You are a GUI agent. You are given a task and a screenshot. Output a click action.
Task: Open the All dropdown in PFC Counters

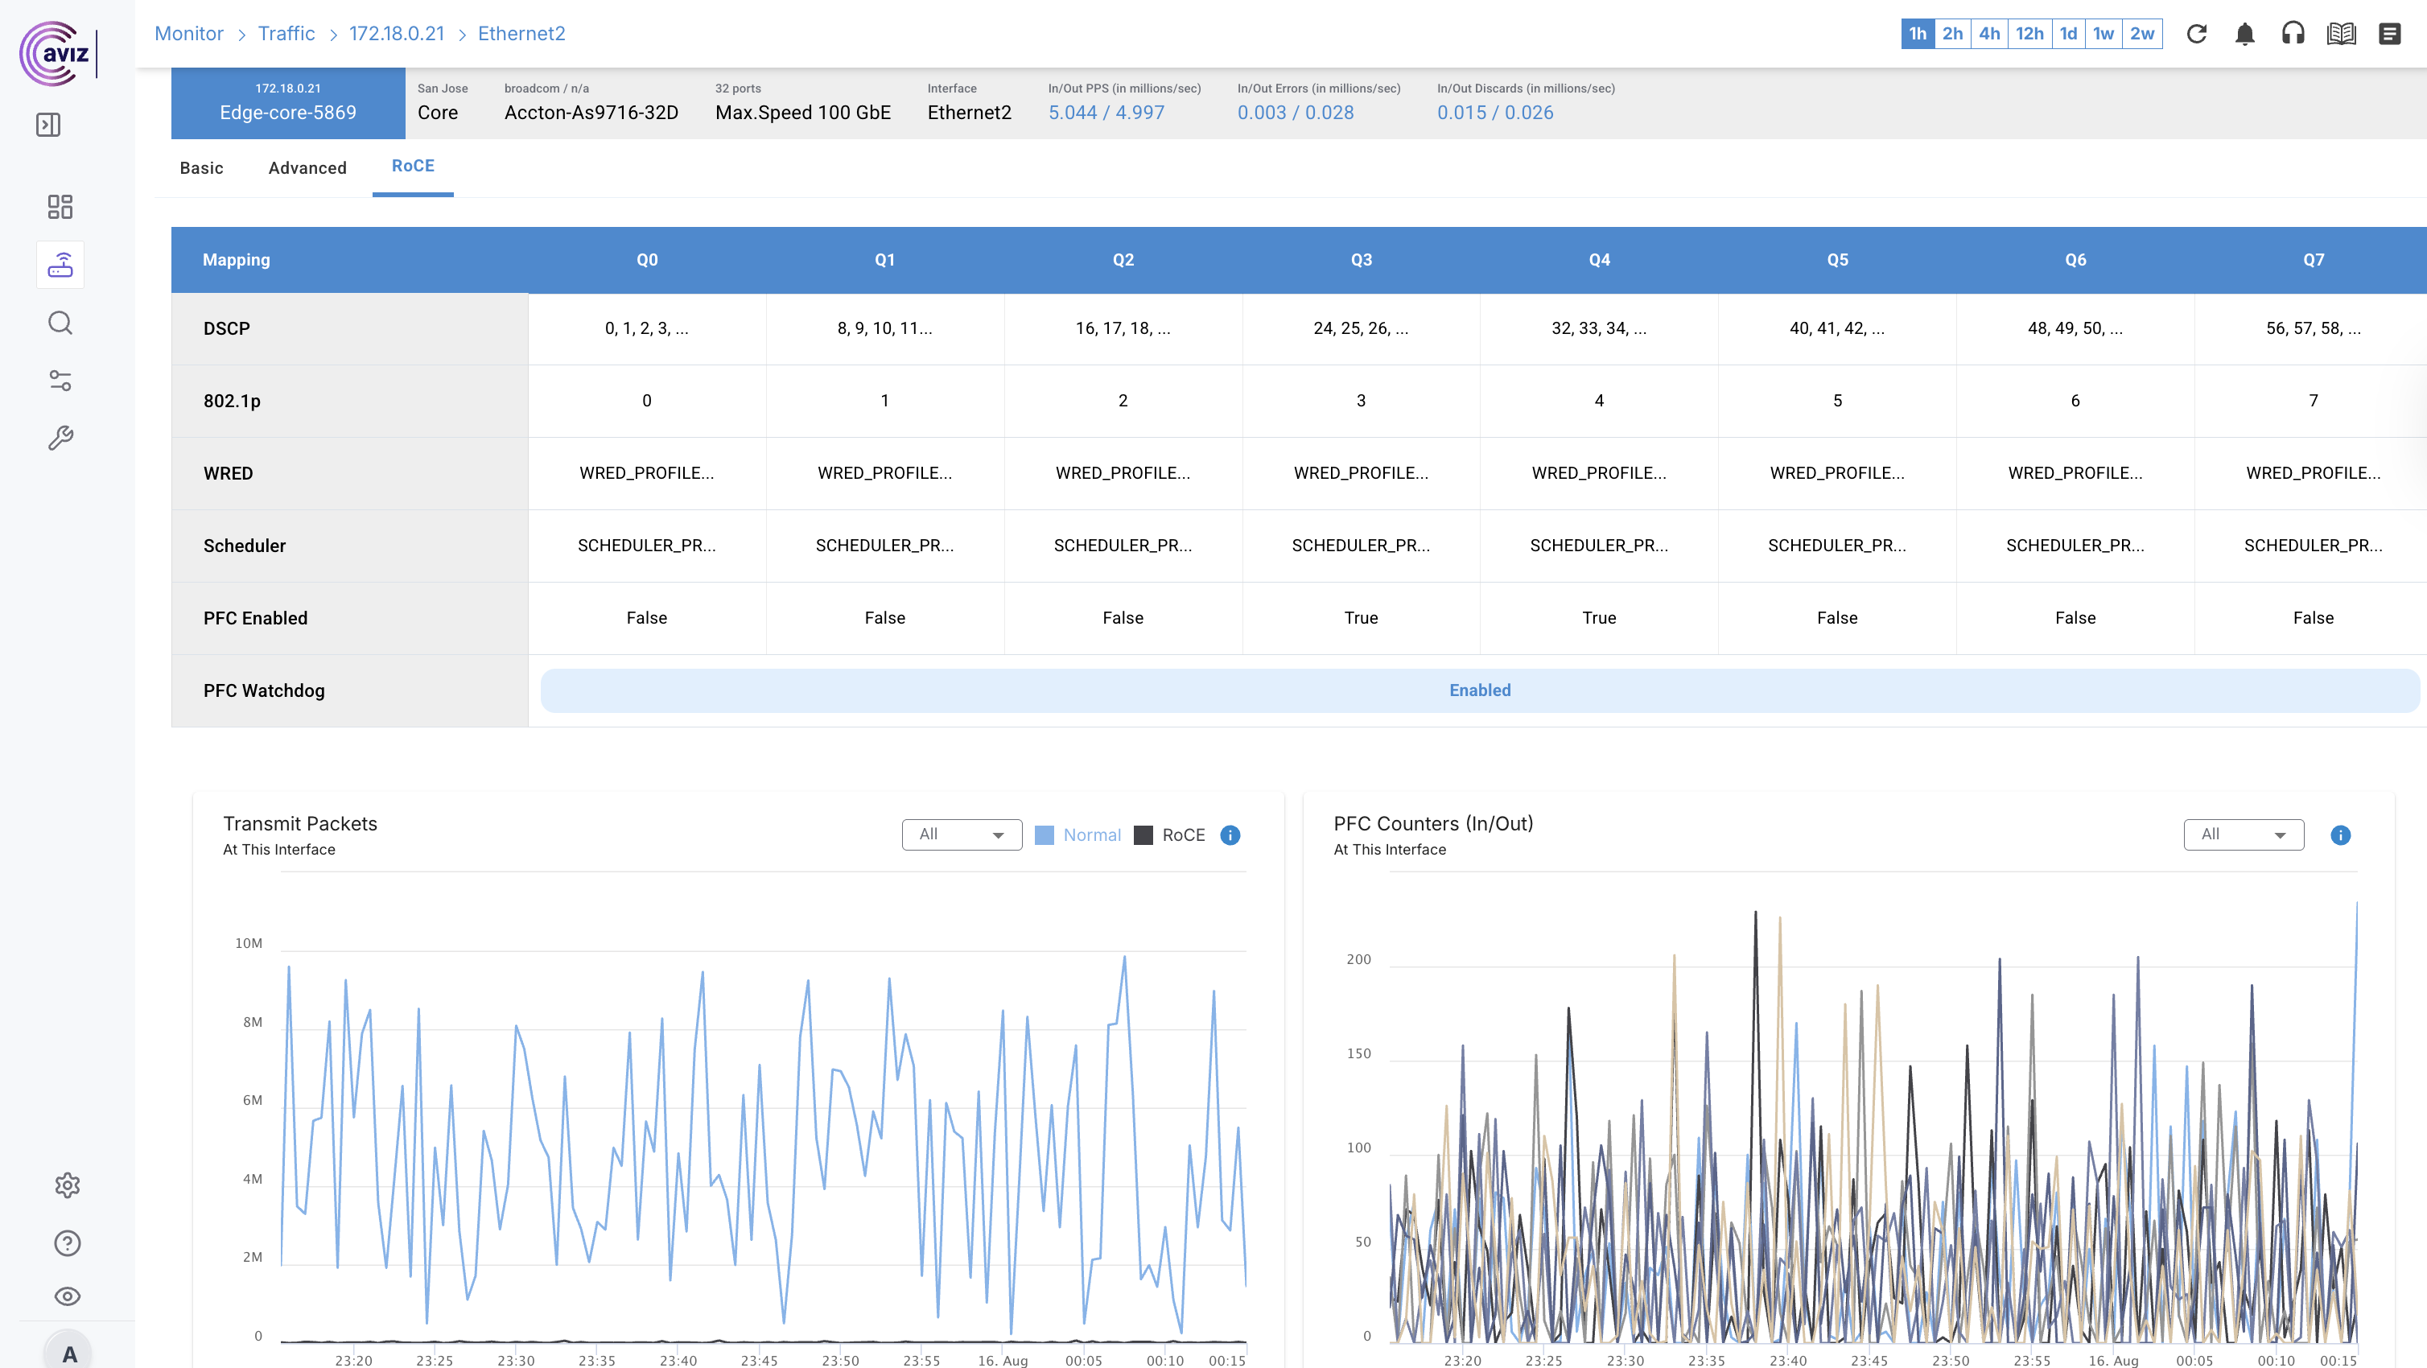(x=2243, y=834)
